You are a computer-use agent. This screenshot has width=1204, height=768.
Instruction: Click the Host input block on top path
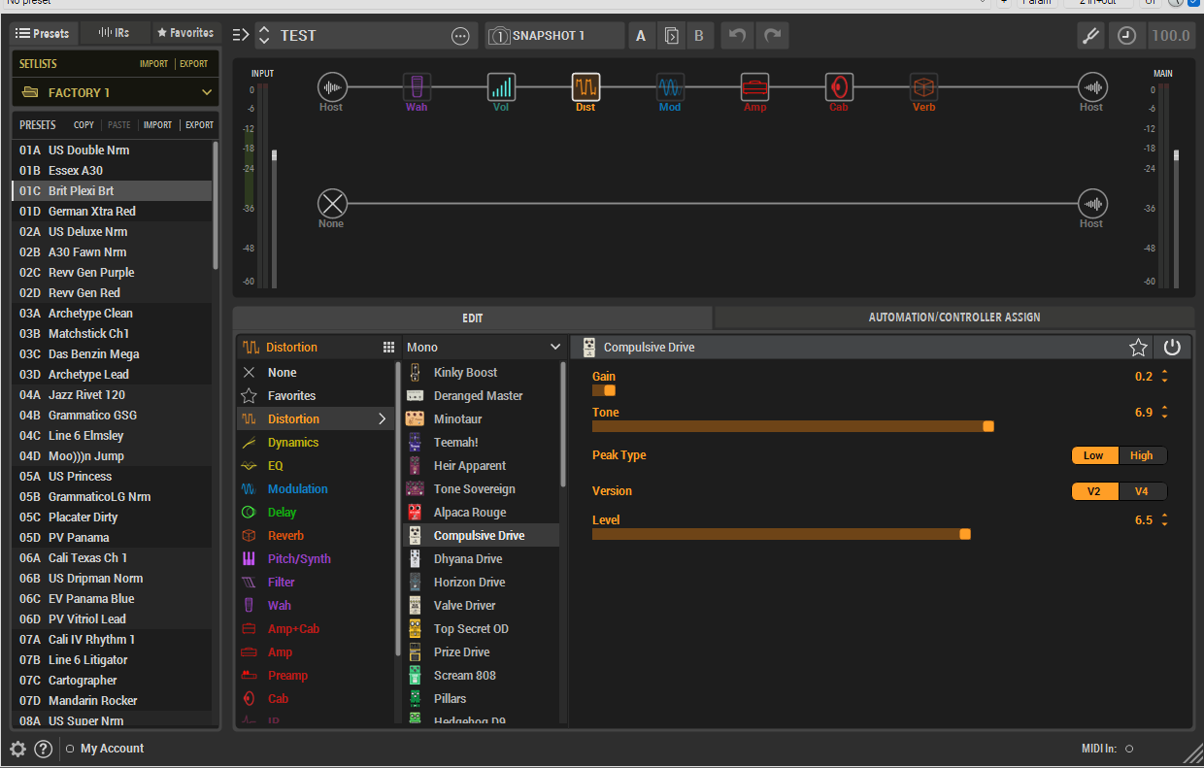[x=332, y=87]
